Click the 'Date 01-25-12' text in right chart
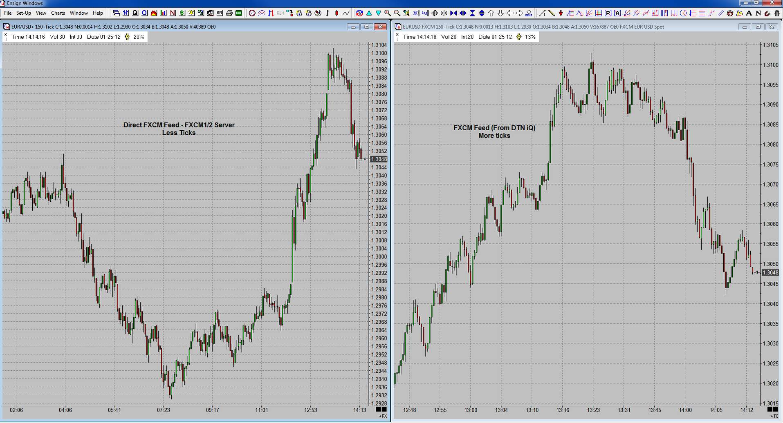The image size is (783, 423). [x=495, y=37]
